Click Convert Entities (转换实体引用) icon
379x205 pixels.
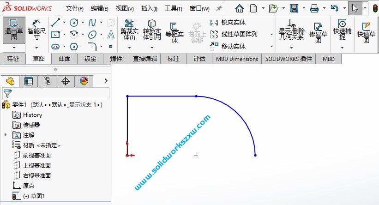[x=151, y=30]
